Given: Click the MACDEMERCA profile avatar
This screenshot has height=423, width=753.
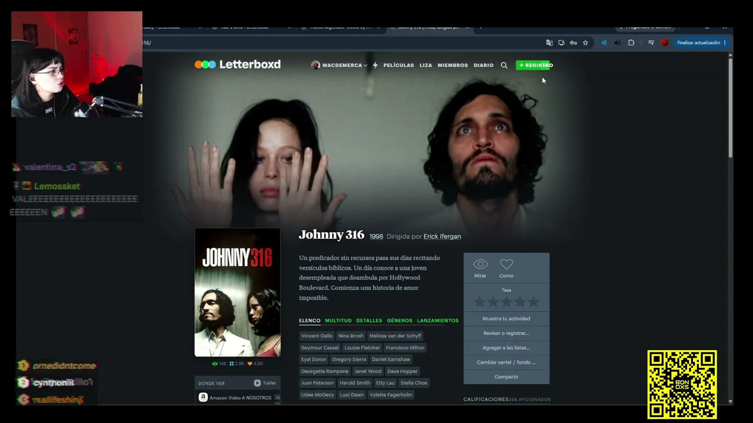Looking at the screenshot, I should pos(315,65).
